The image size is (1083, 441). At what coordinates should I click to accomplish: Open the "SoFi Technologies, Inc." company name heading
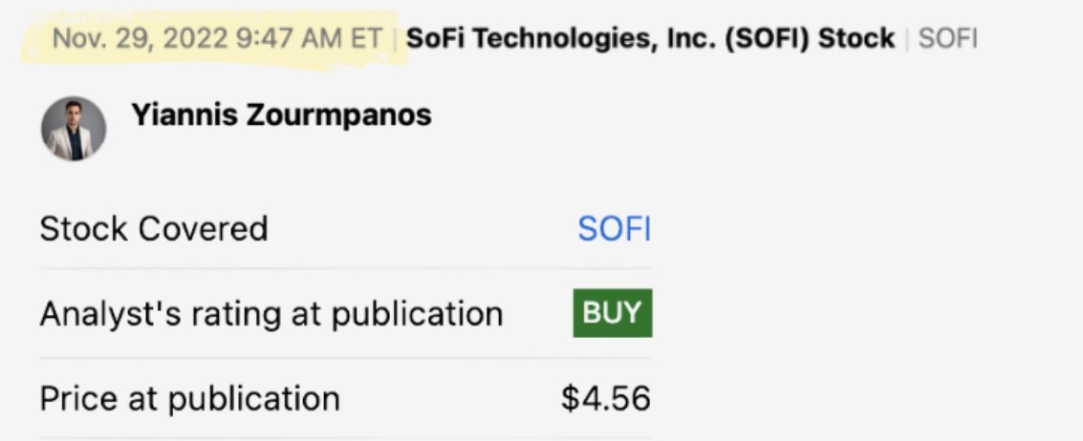[560, 39]
